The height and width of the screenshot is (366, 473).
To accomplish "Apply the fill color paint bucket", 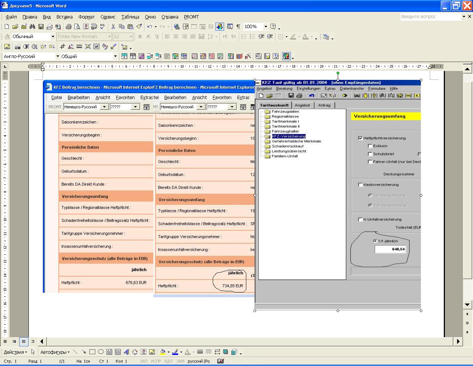I will click(x=162, y=352).
